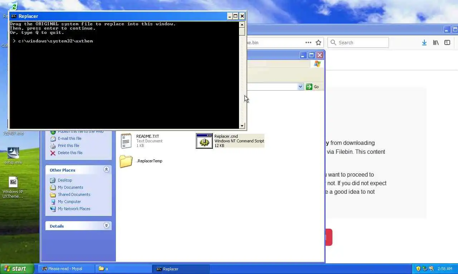This screenshot has width=458, height=274.
Task: Select the README.TXT document icon
Action: [126, 141]
